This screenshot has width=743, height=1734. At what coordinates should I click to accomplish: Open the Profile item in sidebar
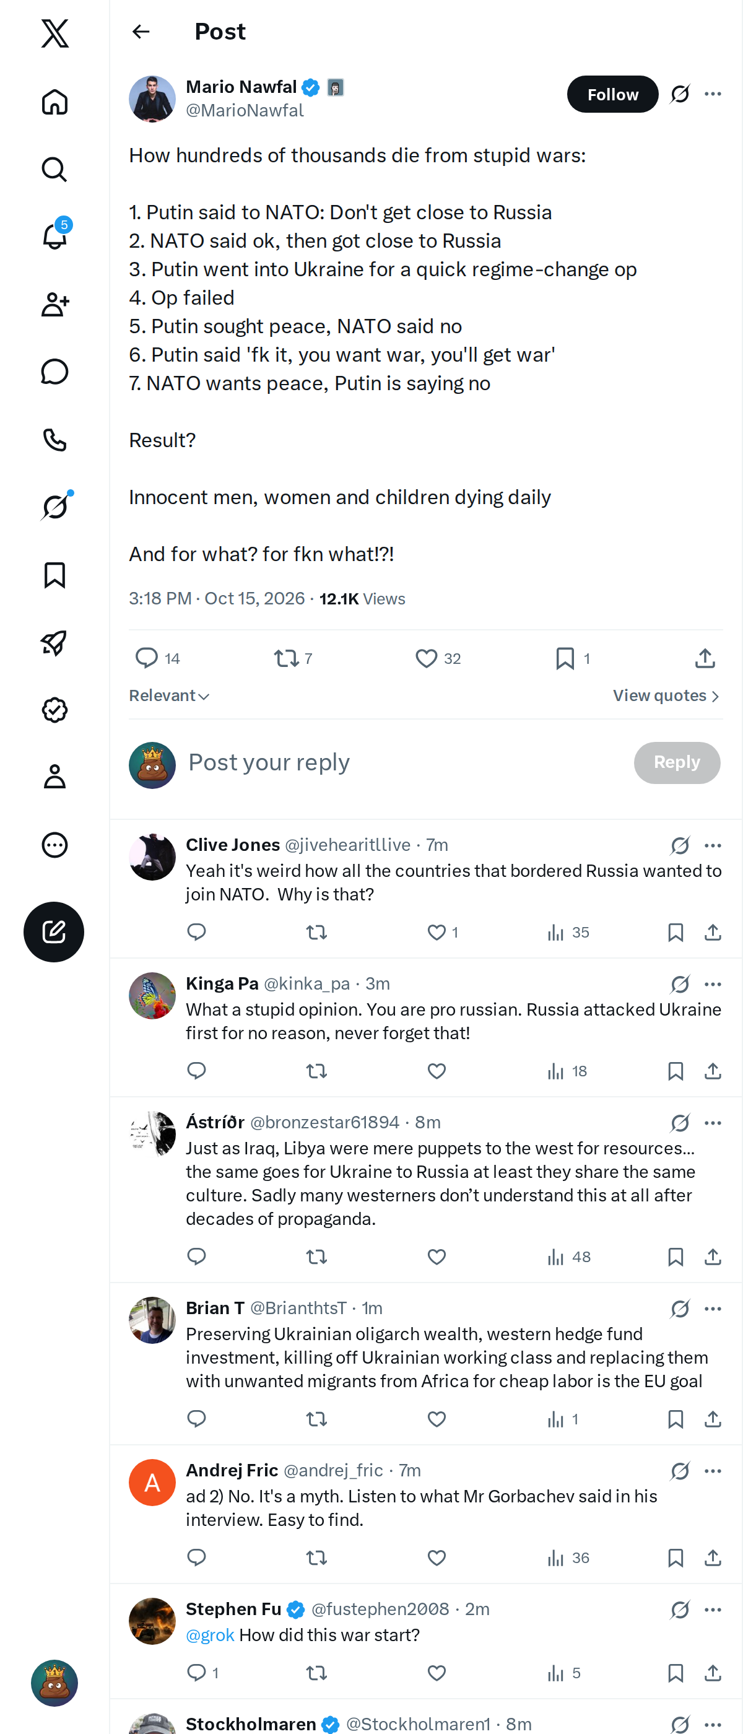click(x=54, y=776)
